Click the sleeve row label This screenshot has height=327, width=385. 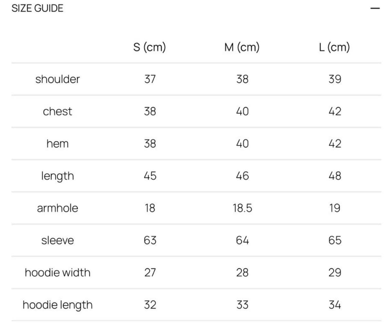(x=57, y=240)
